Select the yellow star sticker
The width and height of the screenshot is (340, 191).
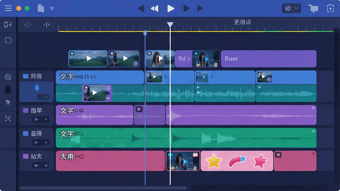214,161
